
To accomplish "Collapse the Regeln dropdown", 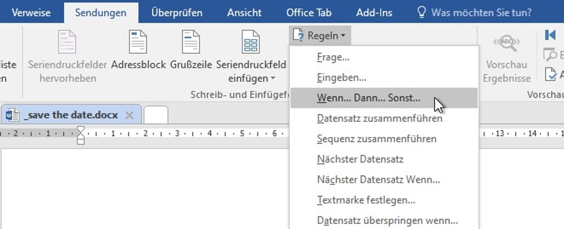I will (320, 36).
